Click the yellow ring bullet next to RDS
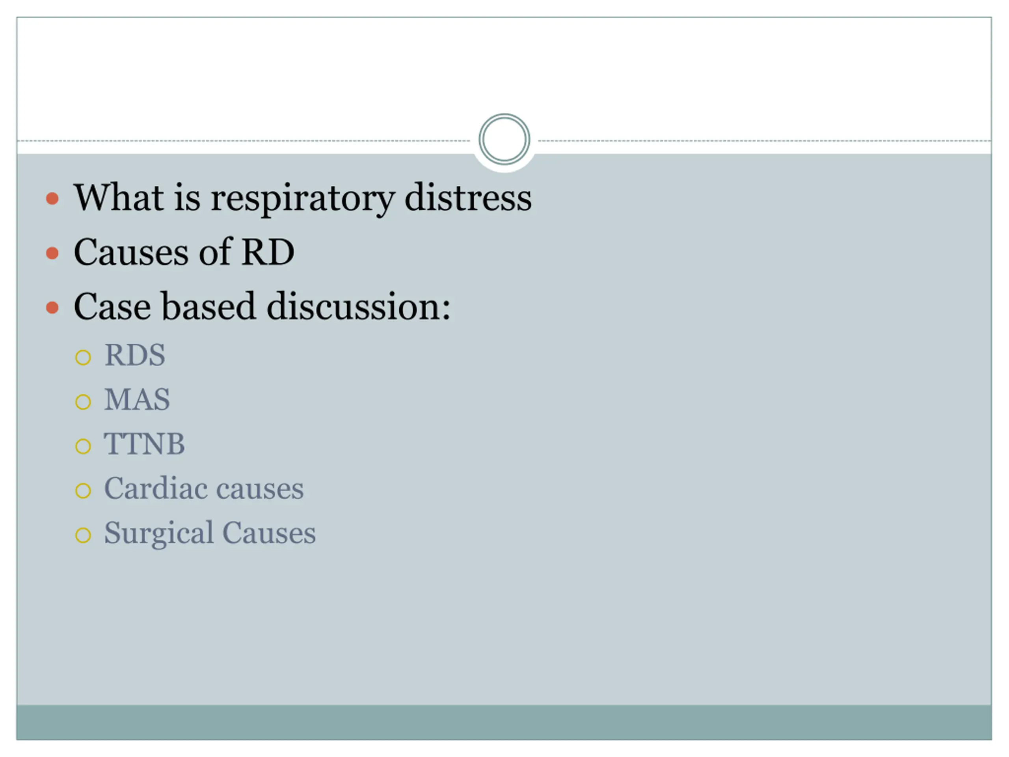The height and width of the screenshot is (757, 1009). [83, 357]
